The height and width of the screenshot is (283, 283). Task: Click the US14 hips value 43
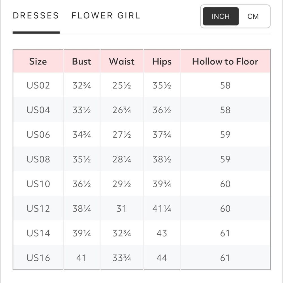162,233
